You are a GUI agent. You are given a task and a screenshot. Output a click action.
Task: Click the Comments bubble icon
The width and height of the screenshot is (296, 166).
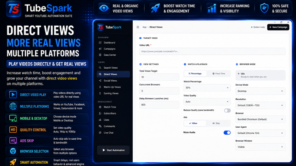(x=100, y=126)
